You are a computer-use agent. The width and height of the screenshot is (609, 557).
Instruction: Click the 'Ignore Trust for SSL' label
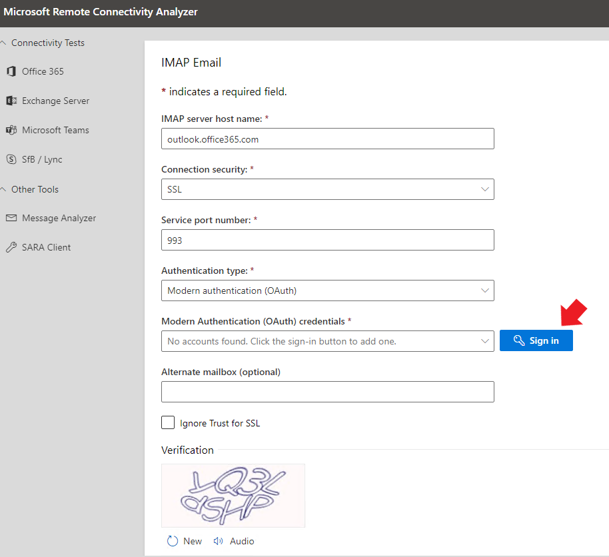point(220,423)
